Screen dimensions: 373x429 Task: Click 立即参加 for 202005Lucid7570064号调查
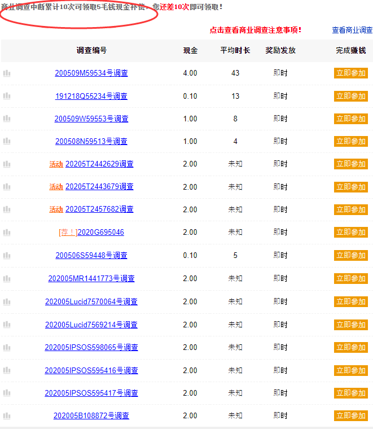pos(351,301)
